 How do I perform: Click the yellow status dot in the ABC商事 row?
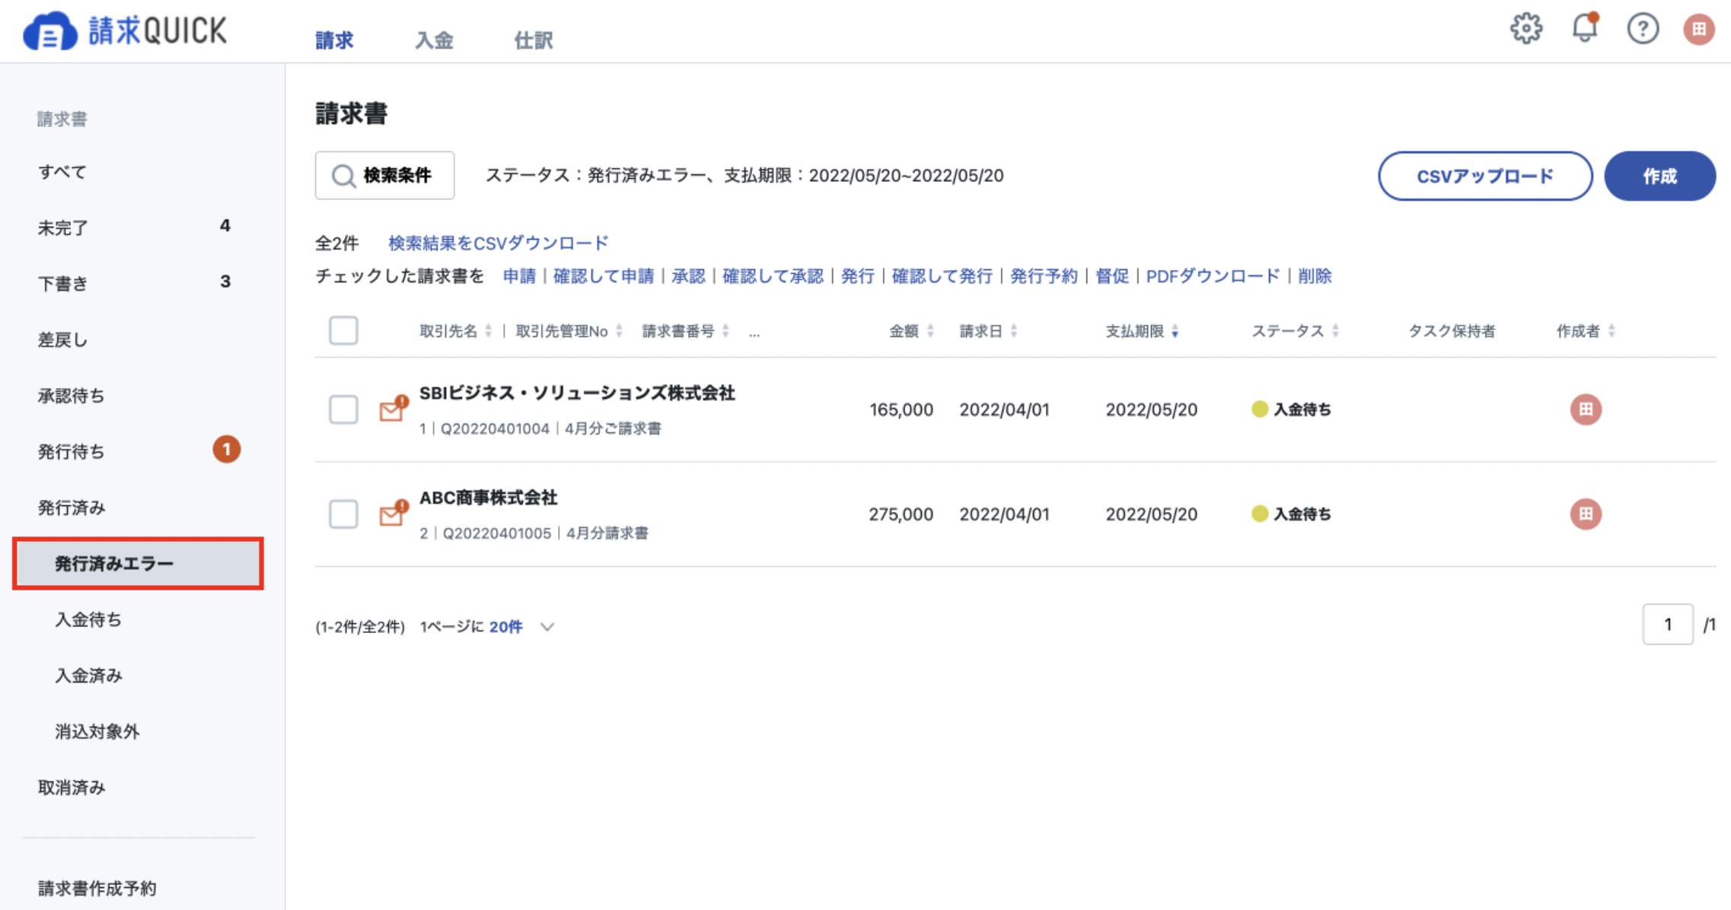[x=1259, y=514]
